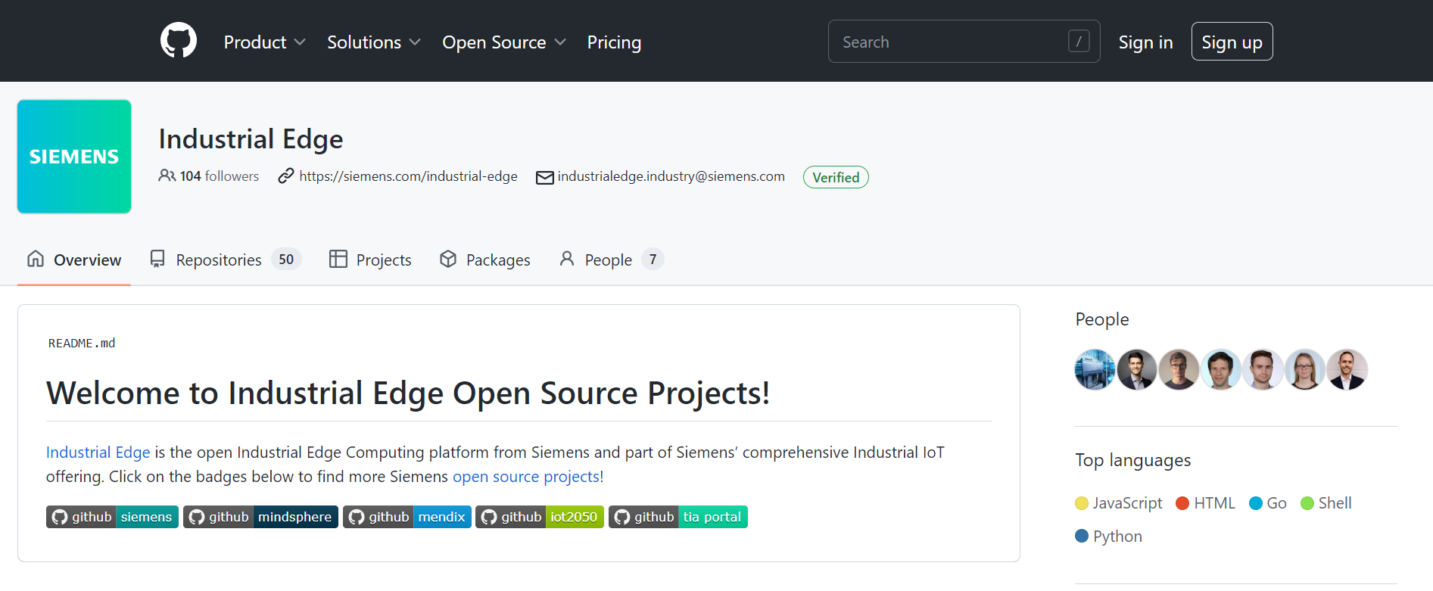1433x591 pixels.
Task: Go to the Pricing page
Action: point(614,42)
